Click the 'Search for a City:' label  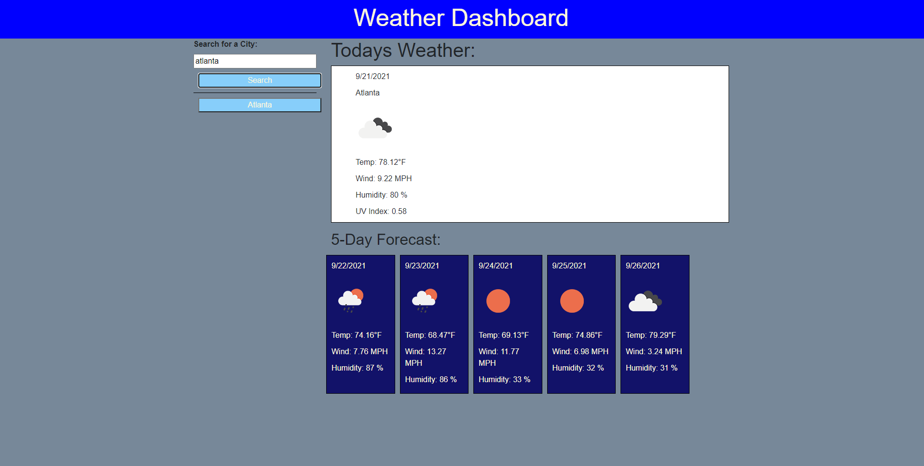pos(225,44)
